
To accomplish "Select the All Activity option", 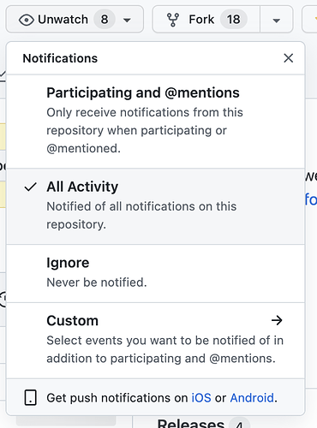I will click(x=156, y=206).
